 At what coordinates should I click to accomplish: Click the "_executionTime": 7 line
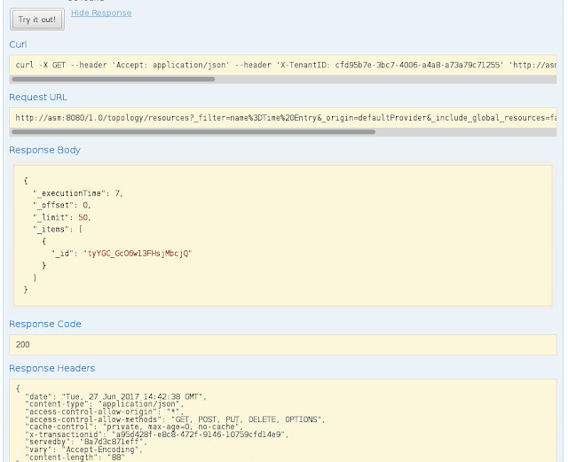click(78, 193)
